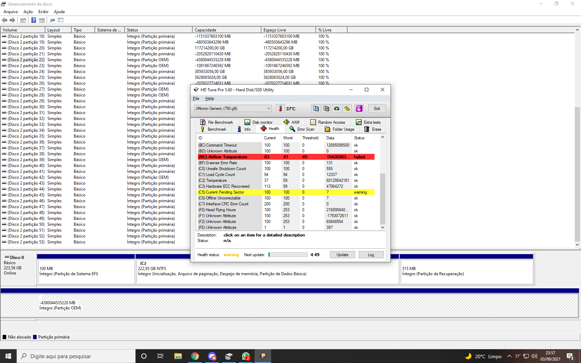The width and height of the screenshot is (581, 363).
Task: Open Task View on the taskbar
Action: click(x=160, y=356)
